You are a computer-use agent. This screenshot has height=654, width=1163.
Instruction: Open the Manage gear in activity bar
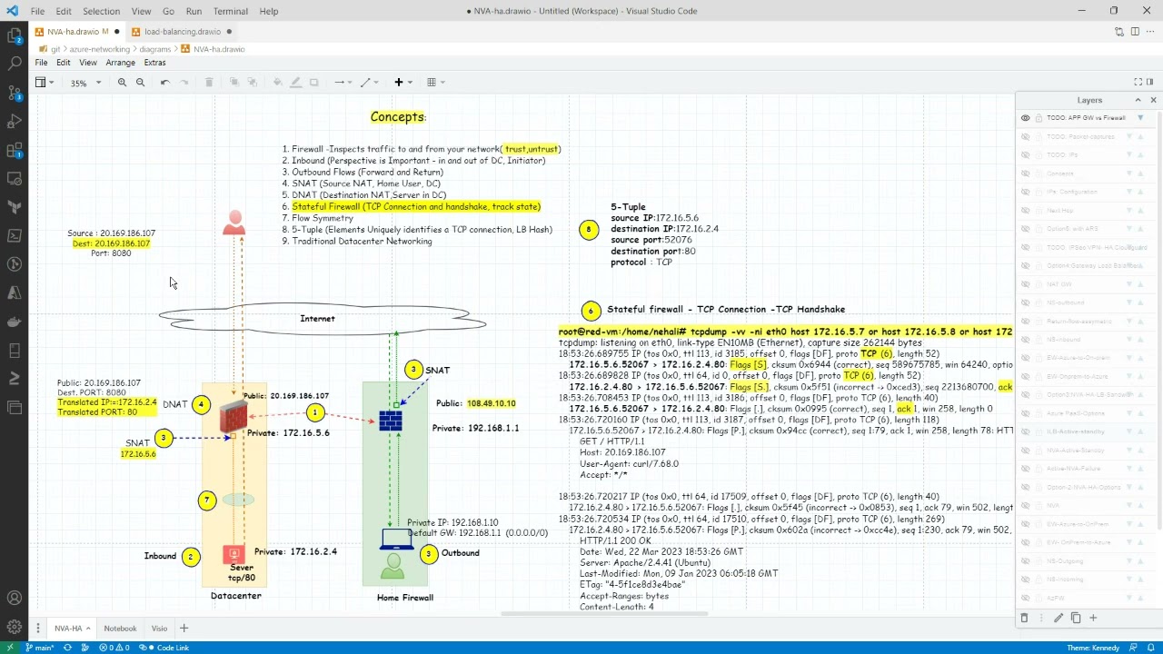pos(15,627)
